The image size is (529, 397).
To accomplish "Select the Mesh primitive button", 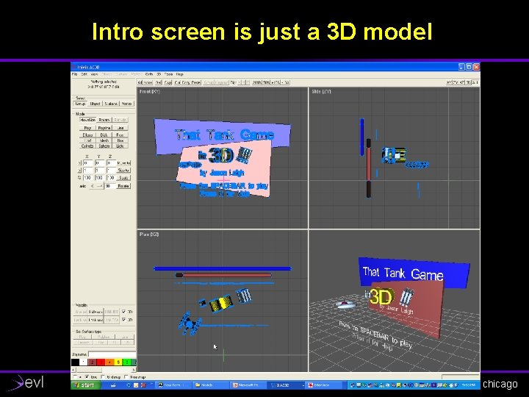I will click(104, 140).
